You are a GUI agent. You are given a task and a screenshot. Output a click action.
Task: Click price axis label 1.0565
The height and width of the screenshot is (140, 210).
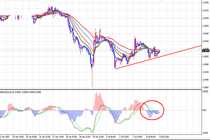205,57
